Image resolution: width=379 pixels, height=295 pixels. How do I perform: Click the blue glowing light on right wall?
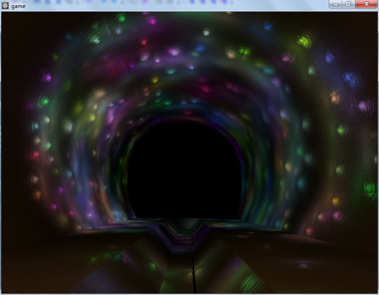[348, 77]
